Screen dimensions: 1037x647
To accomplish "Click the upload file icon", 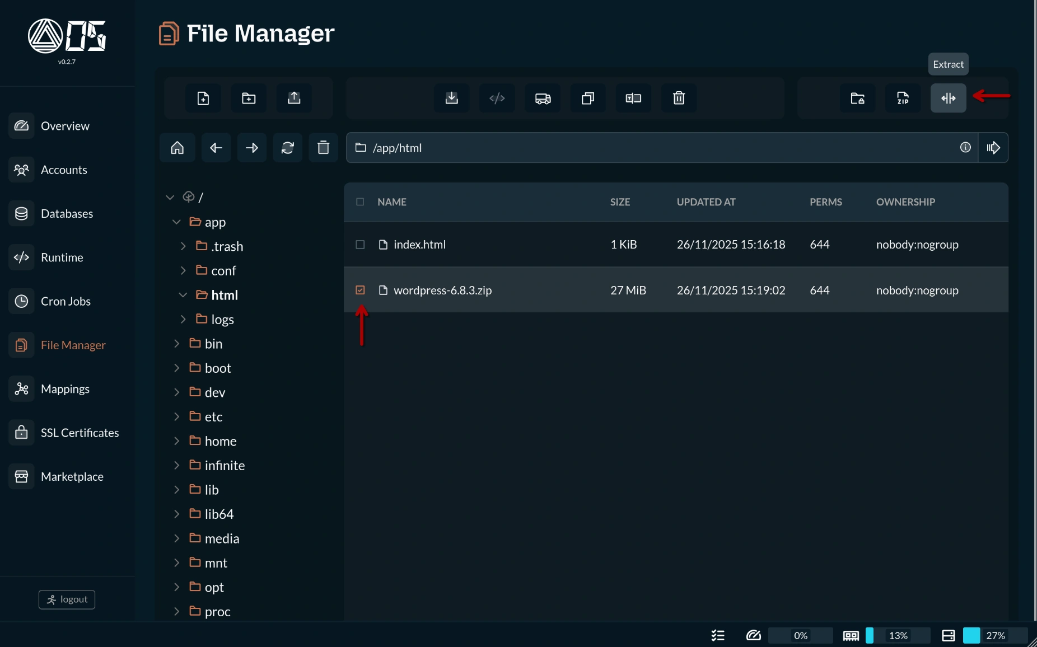I will coord(294,99).
